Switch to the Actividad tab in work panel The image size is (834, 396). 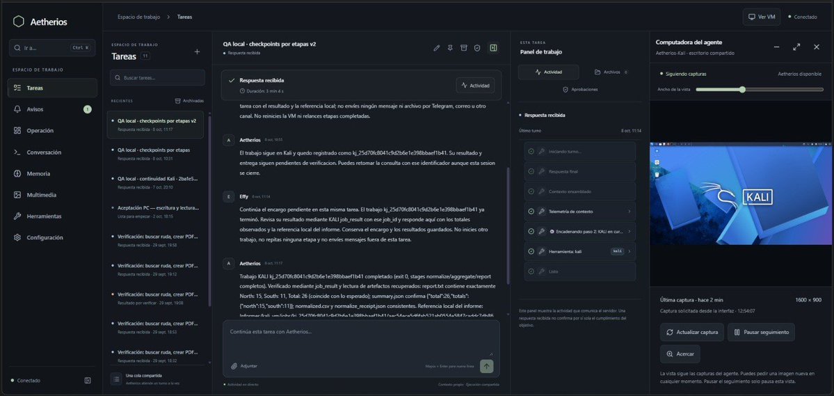coord(548,72)
